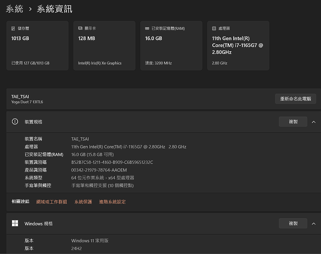
Task: Select the 處理器 row value
Action: tap(128, 147)
